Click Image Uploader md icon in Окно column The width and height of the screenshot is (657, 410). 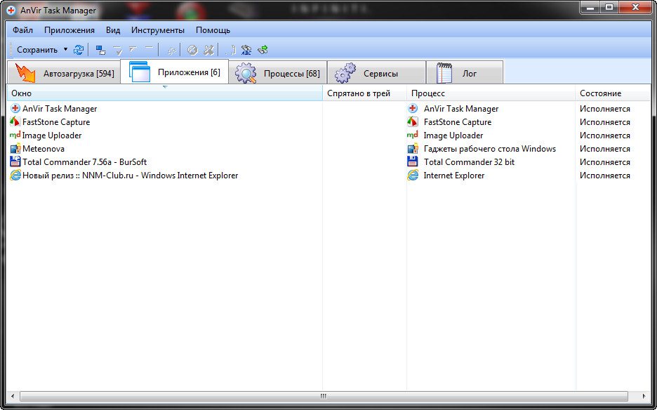(15, 135)
